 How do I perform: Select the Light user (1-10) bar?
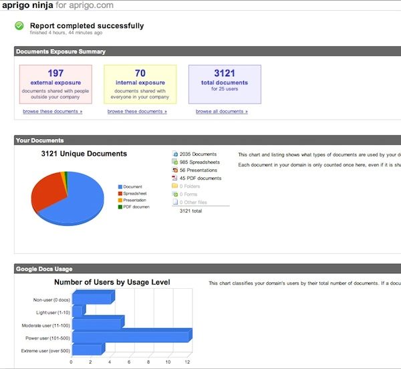(x=79, y=311)
